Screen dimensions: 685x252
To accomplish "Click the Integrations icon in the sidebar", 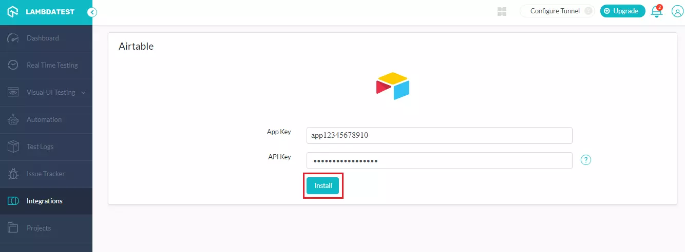I will point(13,201).
